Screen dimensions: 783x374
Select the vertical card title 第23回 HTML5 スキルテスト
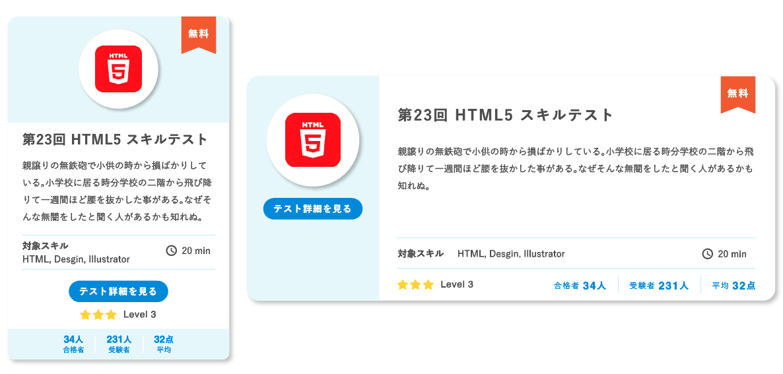pyautogui.click(x=115, y=139)
